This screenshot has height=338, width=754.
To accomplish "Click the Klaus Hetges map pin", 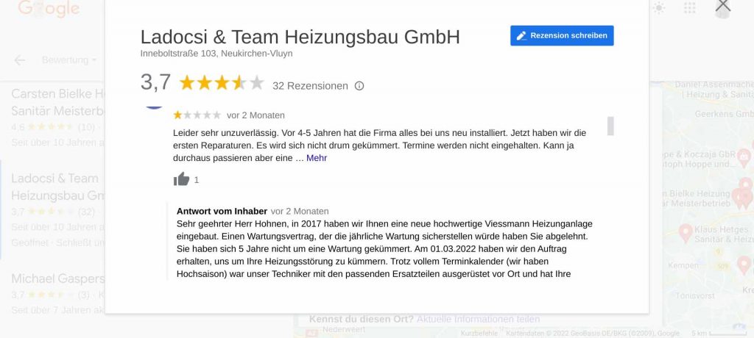I will (x=686, y=232).
